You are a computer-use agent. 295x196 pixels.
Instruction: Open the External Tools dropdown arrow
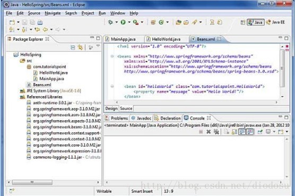click(x=142, y=22)
